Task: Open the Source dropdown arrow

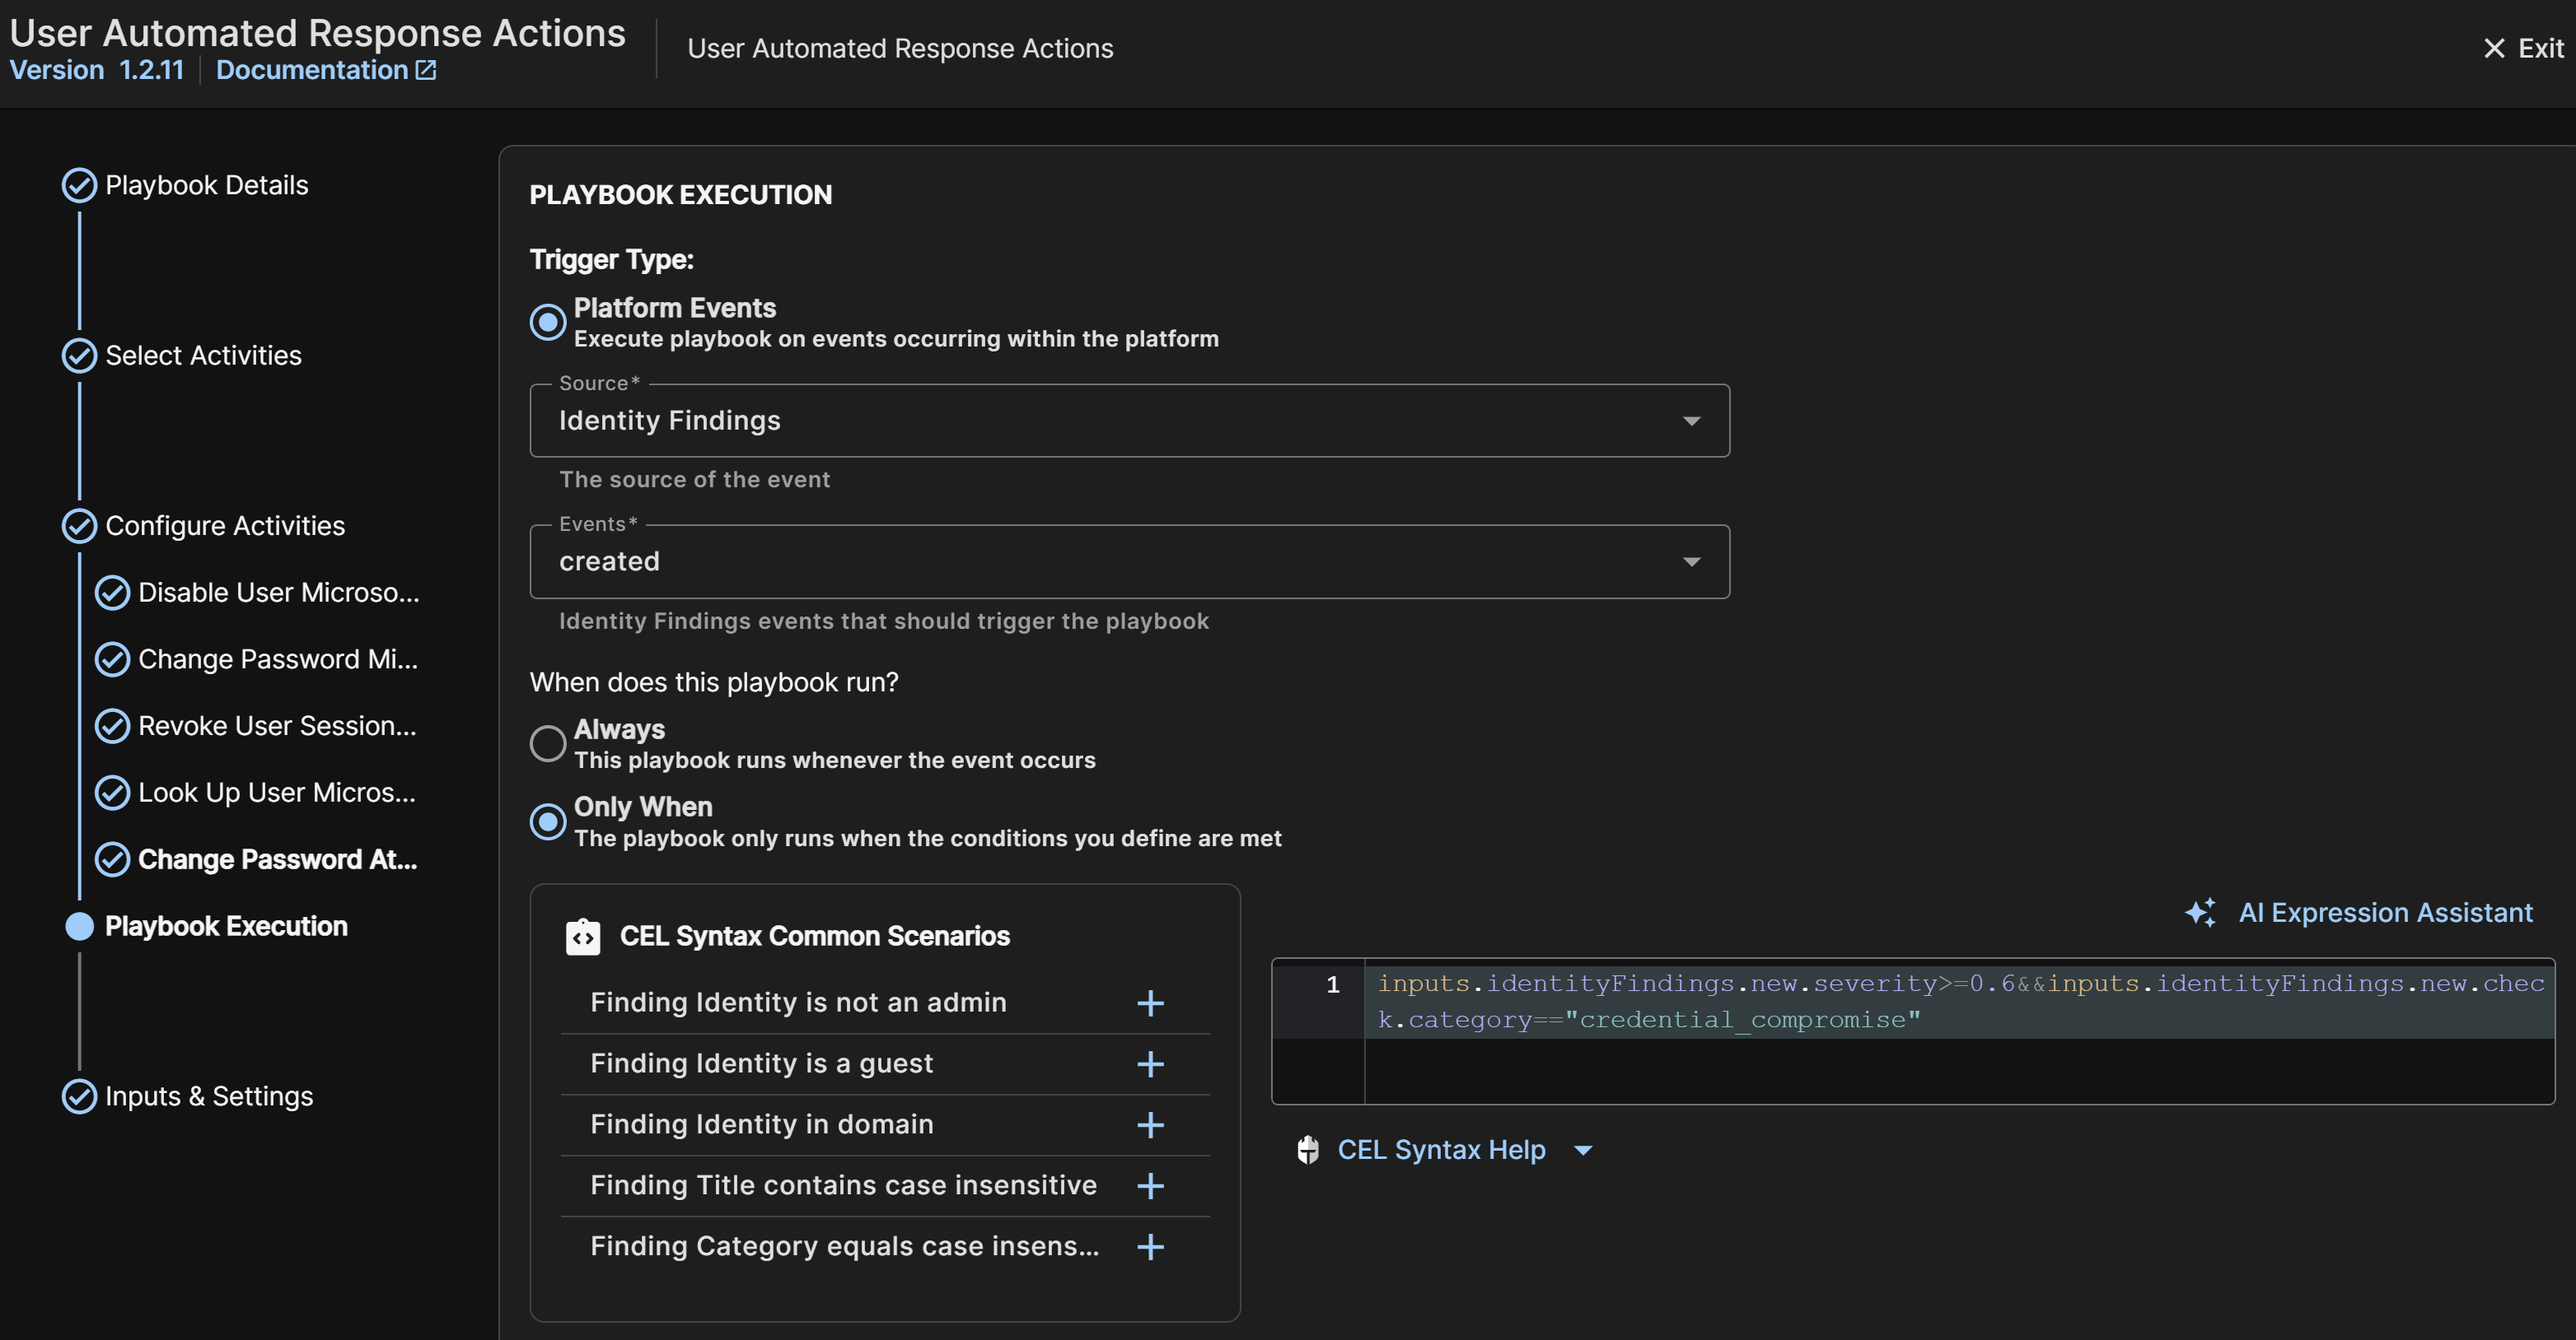Action: pos(1692,421)
